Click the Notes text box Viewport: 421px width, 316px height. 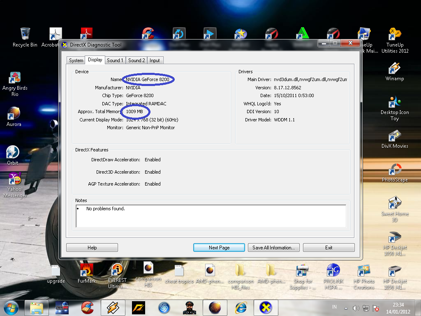[211, 216]
